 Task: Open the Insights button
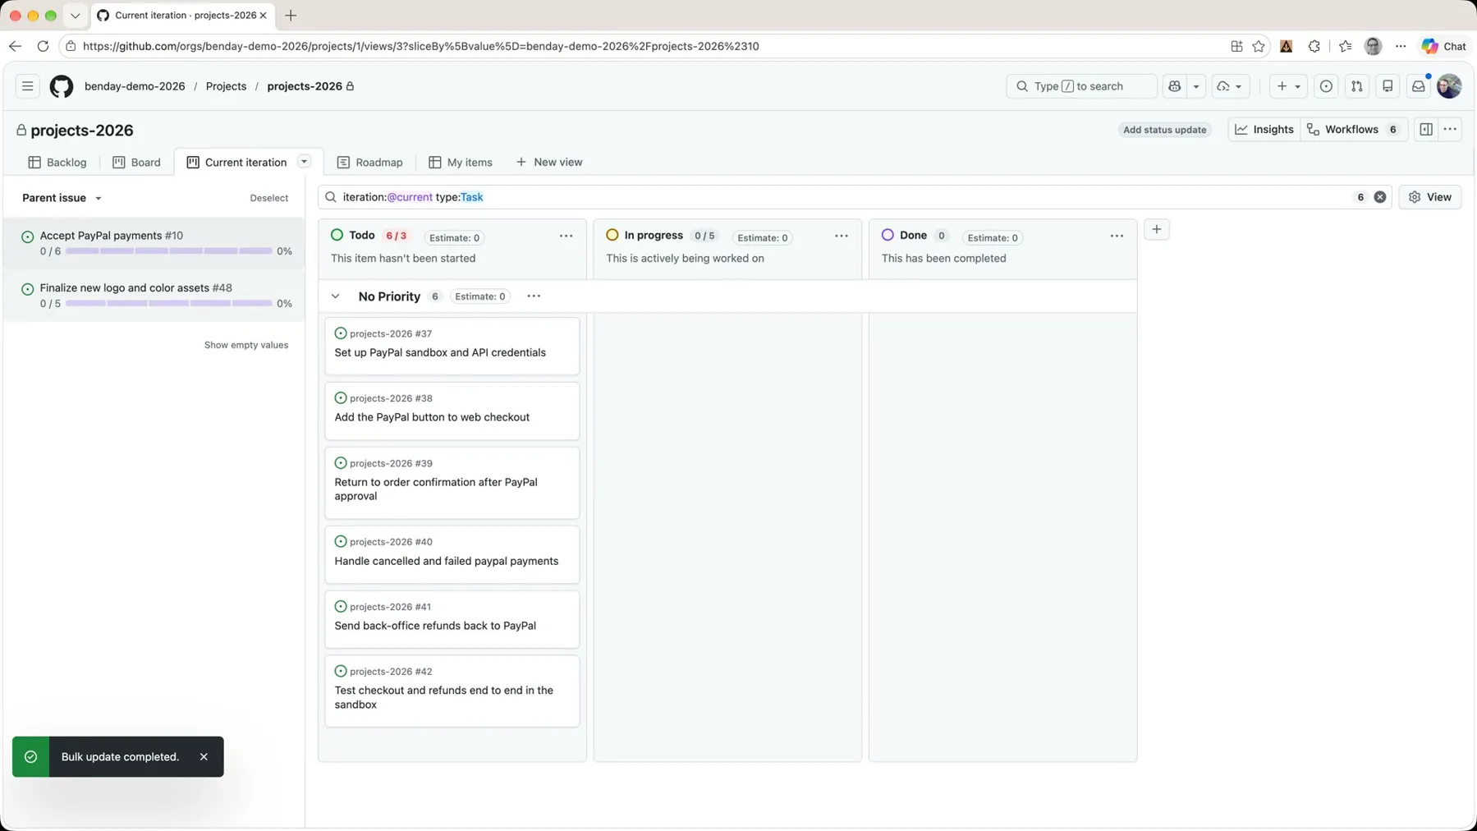(1264, 130)
